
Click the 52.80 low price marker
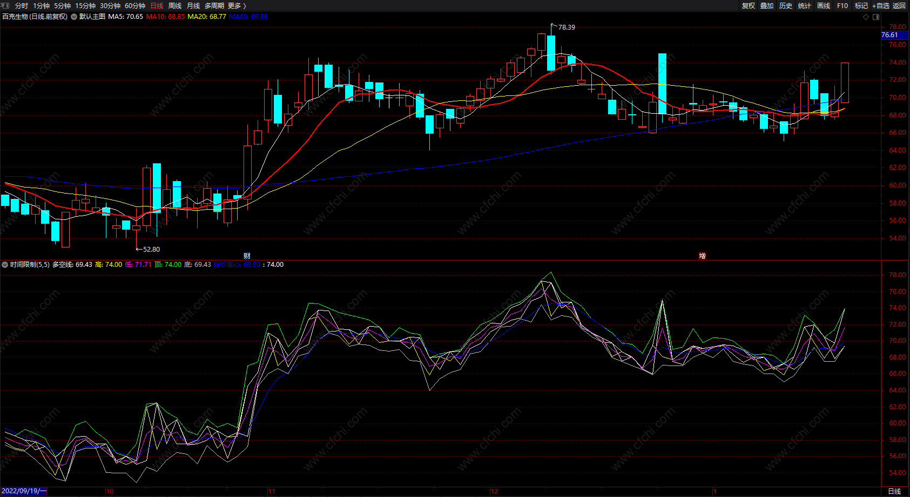point(151,249)
